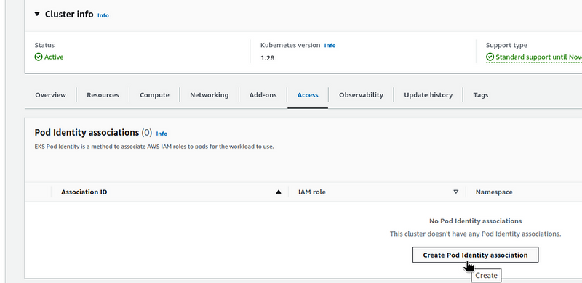Go to the Networking tab
The image size is (582, 283).
click(x=210, y=95)
